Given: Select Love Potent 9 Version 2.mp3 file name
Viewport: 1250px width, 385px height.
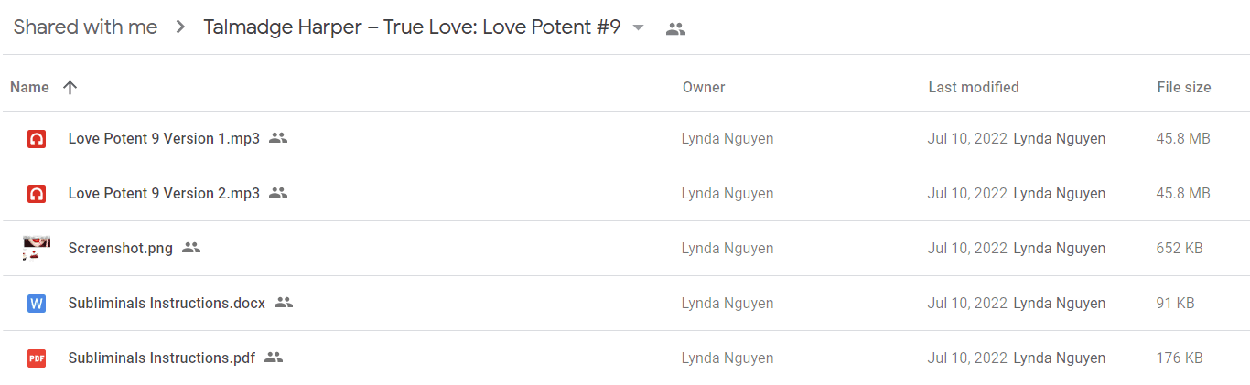Looking at the screenshot, I should click(x=164, y=193).
